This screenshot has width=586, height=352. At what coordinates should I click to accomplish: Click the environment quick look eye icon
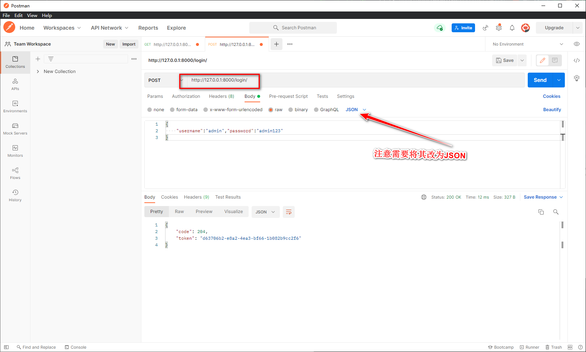(577, 44)
